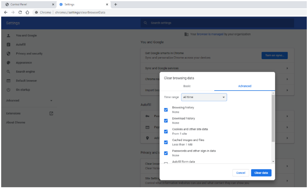Screen dimensions: 308x188
Task: Uncheck the Browsing history checkbox
Action: tap(166, 110)
